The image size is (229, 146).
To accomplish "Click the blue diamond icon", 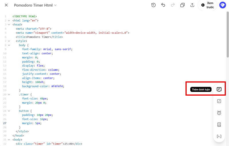I will click(x=222, y=5).
